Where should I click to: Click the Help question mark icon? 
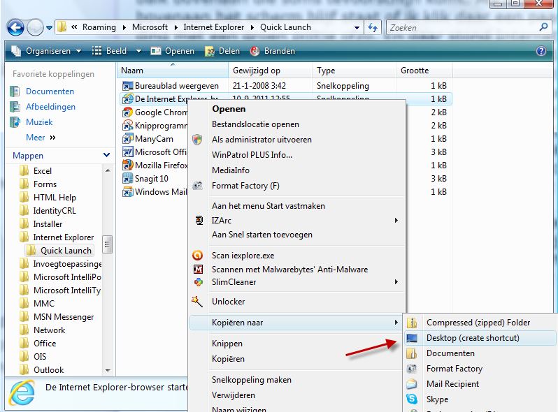pos(541,51)
